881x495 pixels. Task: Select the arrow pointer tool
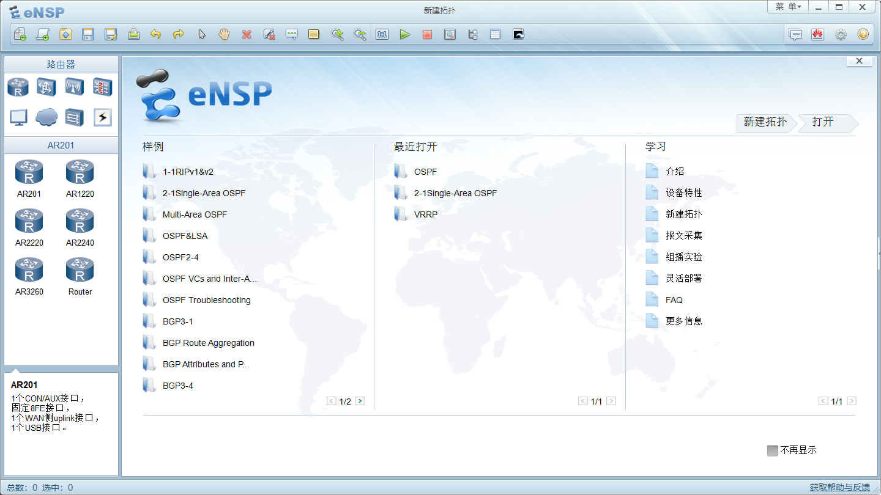click(201, 34)
